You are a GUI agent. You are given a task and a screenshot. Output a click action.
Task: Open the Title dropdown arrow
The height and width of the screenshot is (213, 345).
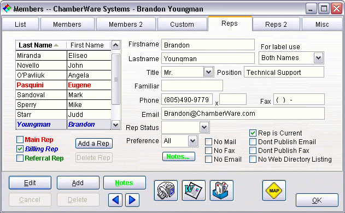pos(208,72)
